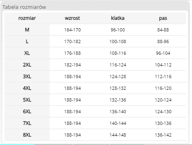Click the wzrost column header
Image resolution: width=192 pixels, height=145 pixels.
tap(72, 18)
